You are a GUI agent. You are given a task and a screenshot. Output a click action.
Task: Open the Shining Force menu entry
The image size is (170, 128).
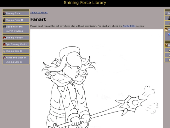[16, 13]
